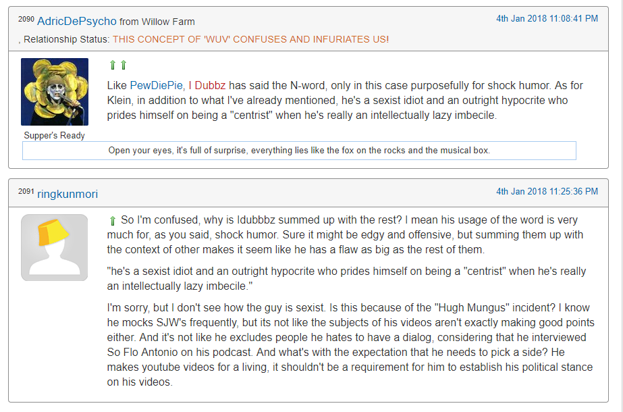Image resolution: width=623 pixels, height=412 pixels.
Task: Visit AdricDePsycho's profile via username
Action: click(77, 21)
